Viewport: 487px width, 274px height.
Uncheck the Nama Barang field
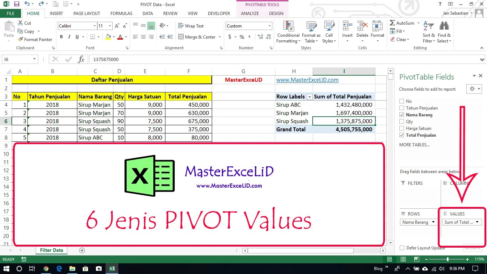pos(402,115)
